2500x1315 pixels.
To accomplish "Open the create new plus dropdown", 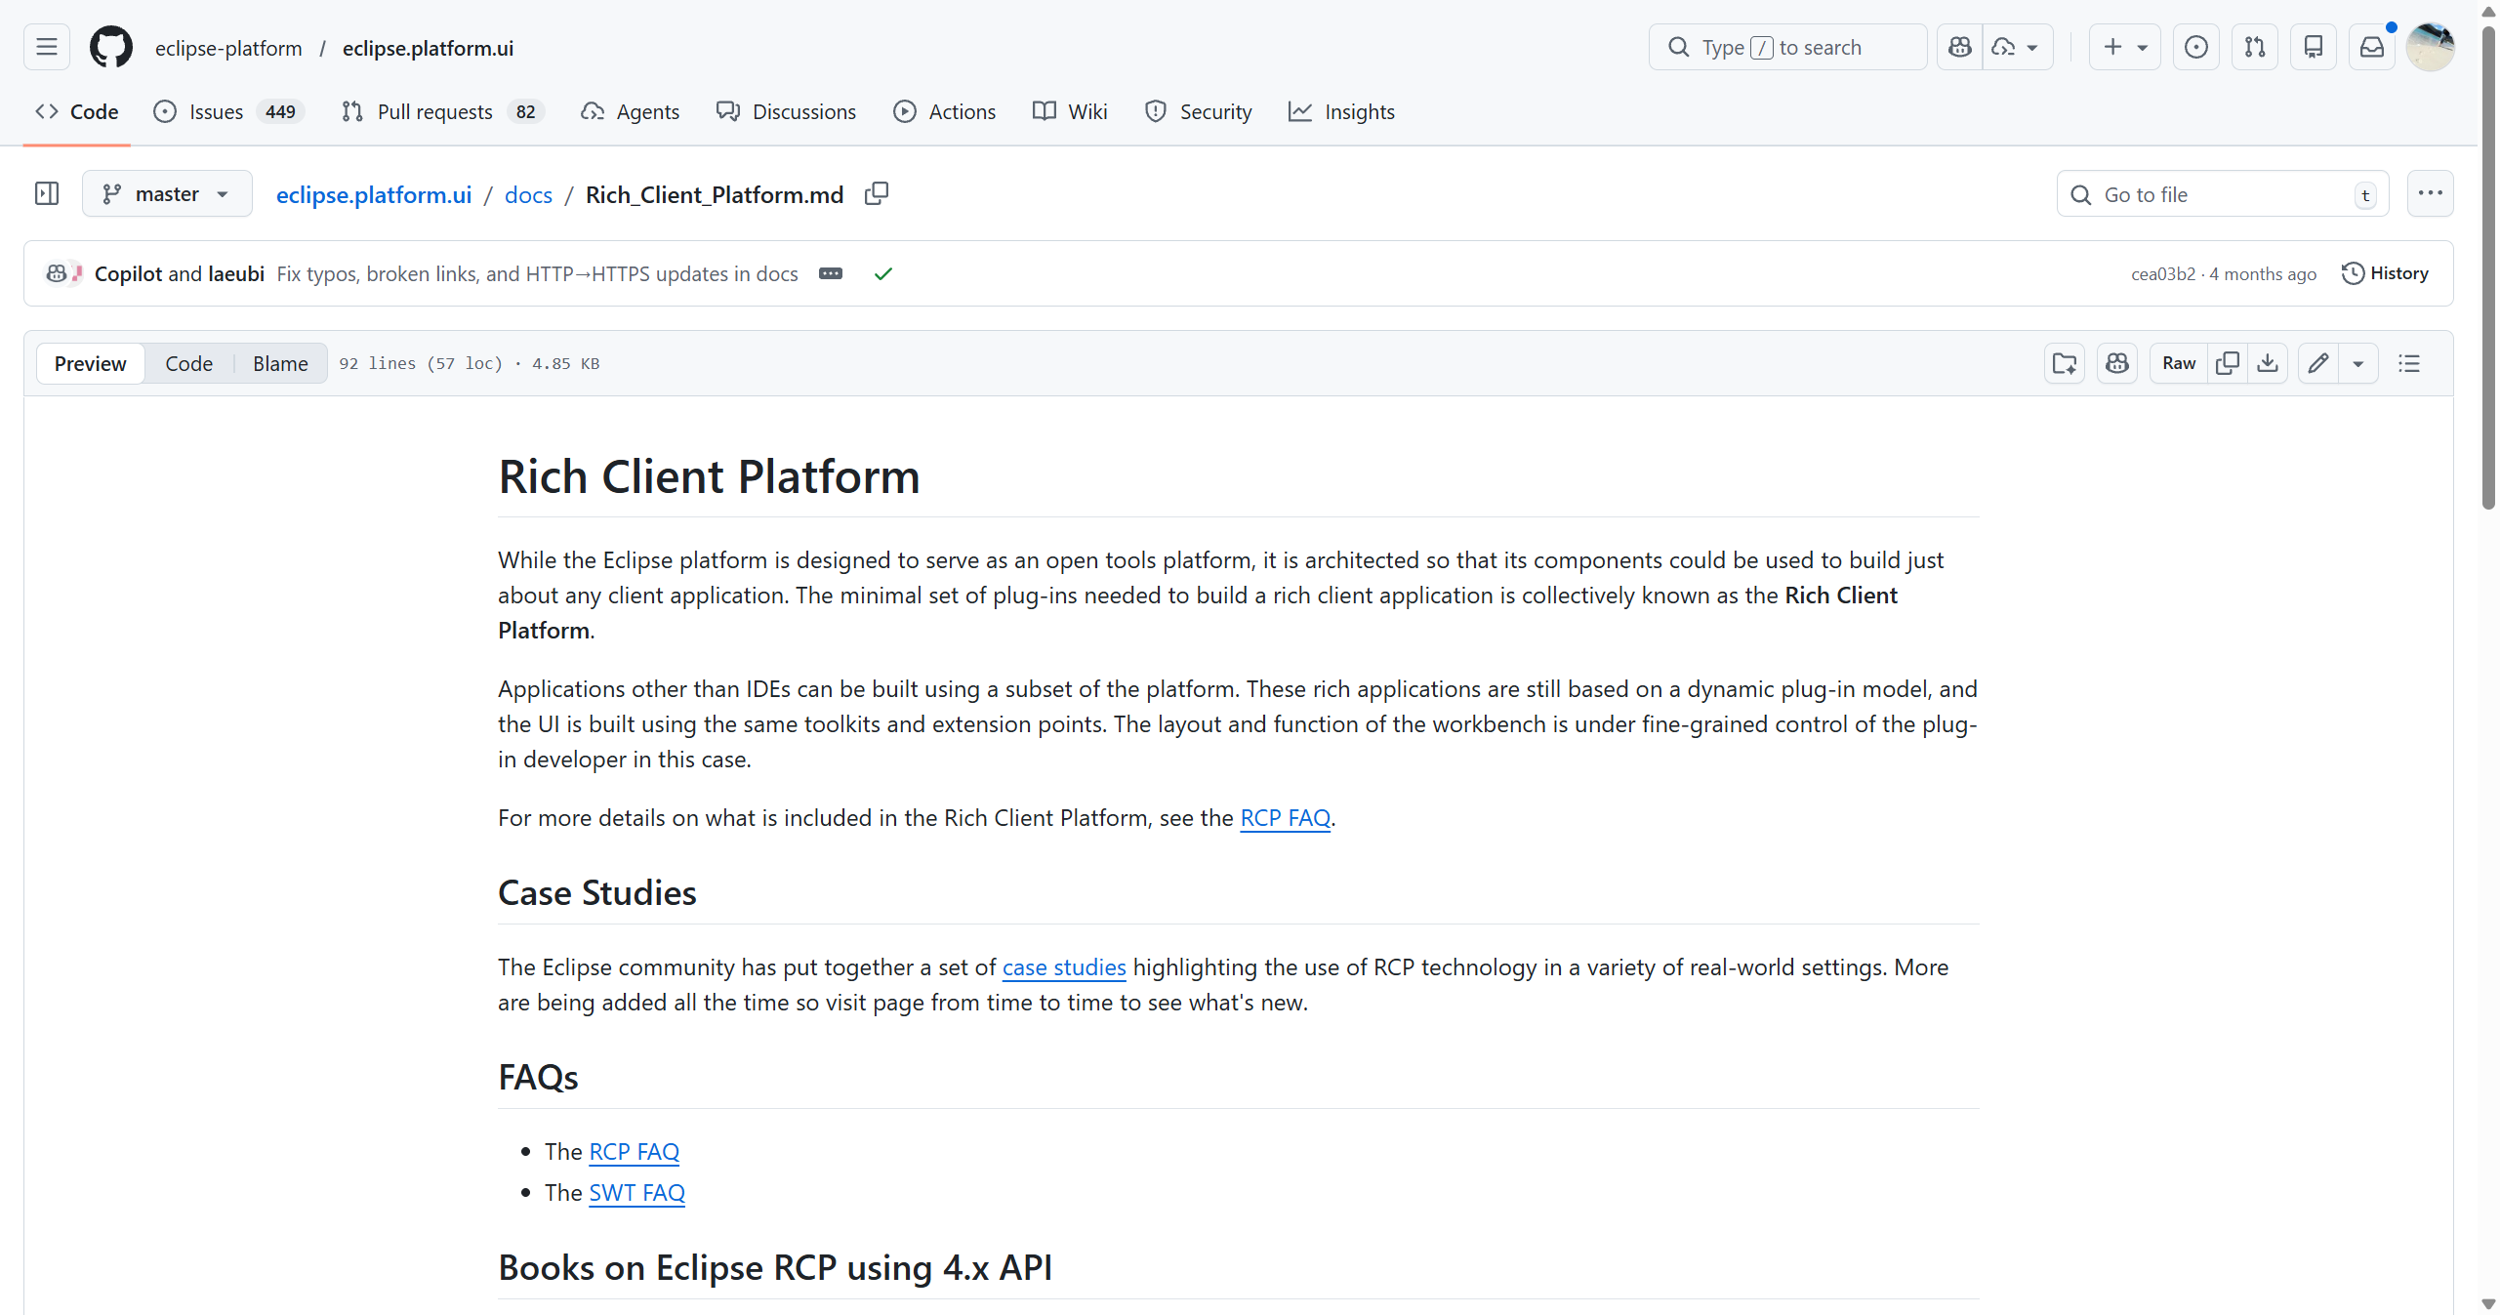I will click(x=2124, y=47).
